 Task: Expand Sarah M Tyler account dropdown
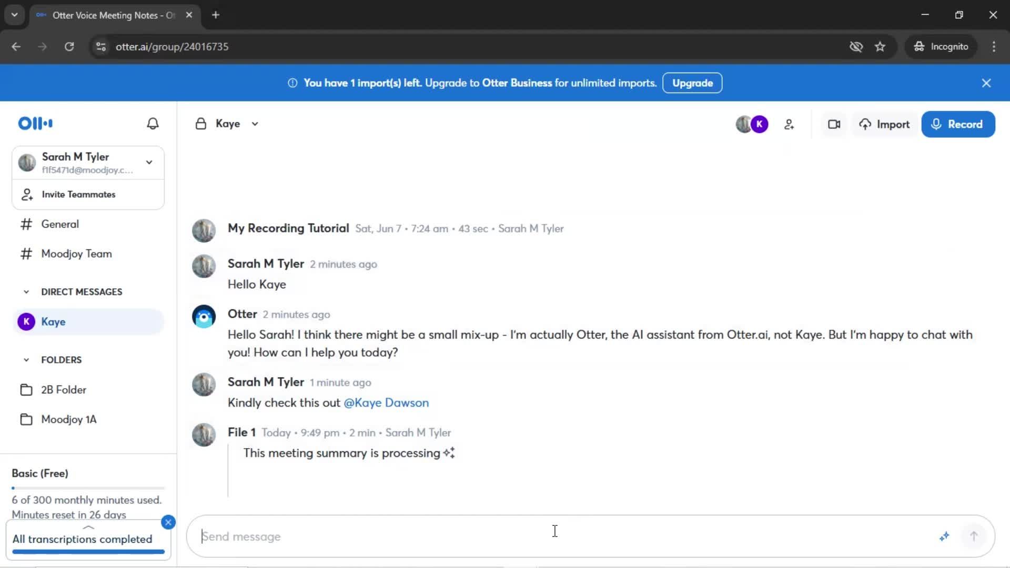point(149,163)
